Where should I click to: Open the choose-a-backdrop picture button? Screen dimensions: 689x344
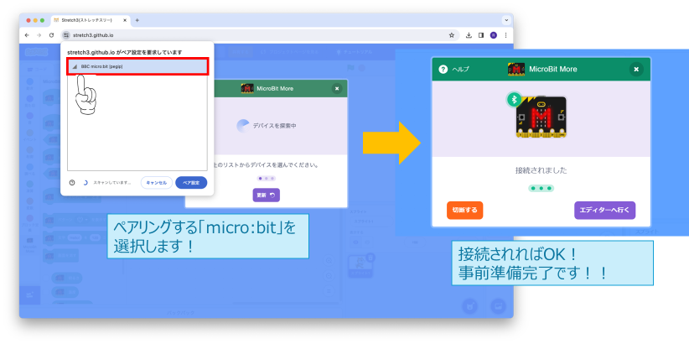click(498, 306)
